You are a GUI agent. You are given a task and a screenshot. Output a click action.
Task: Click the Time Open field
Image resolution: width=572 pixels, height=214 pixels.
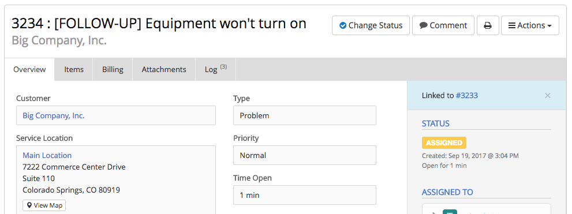click(x=305, y=195)
